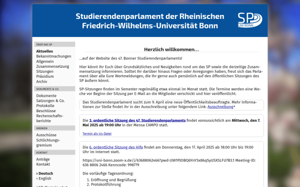
Task: Open the Archiv link
Action: pos(41,81)
